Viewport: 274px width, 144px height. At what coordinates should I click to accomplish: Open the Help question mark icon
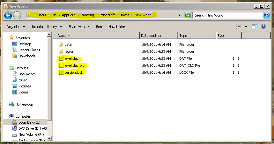[263, 27]
